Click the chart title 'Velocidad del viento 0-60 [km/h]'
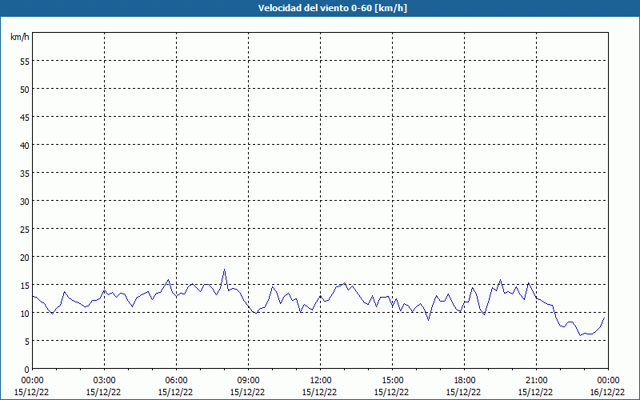The width and height of the screenshot is (640, 400). [x=333, y=8]
